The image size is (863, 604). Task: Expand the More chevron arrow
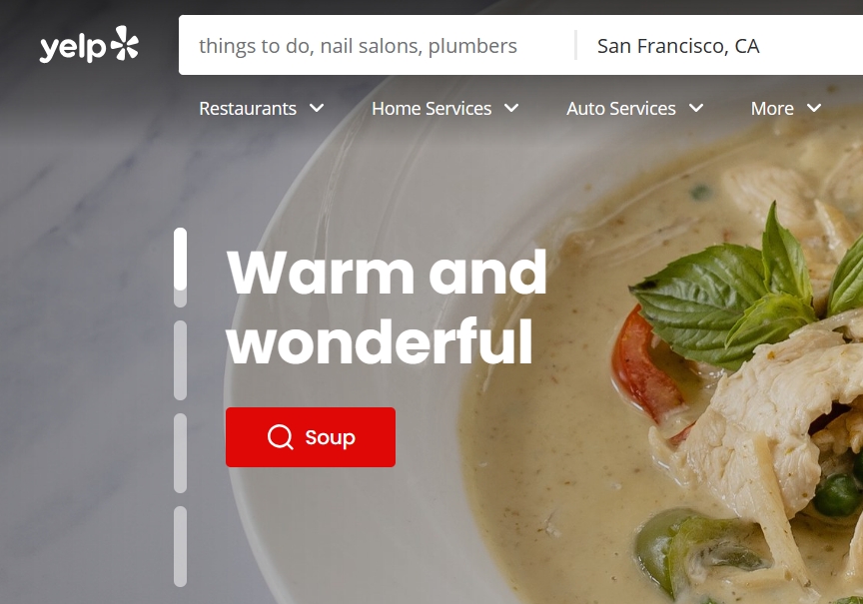tap(814, 108)
